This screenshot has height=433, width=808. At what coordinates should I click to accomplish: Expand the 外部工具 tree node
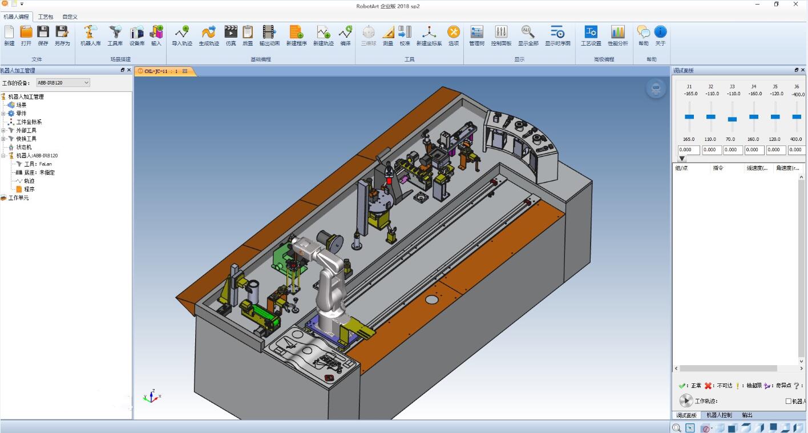3,131
